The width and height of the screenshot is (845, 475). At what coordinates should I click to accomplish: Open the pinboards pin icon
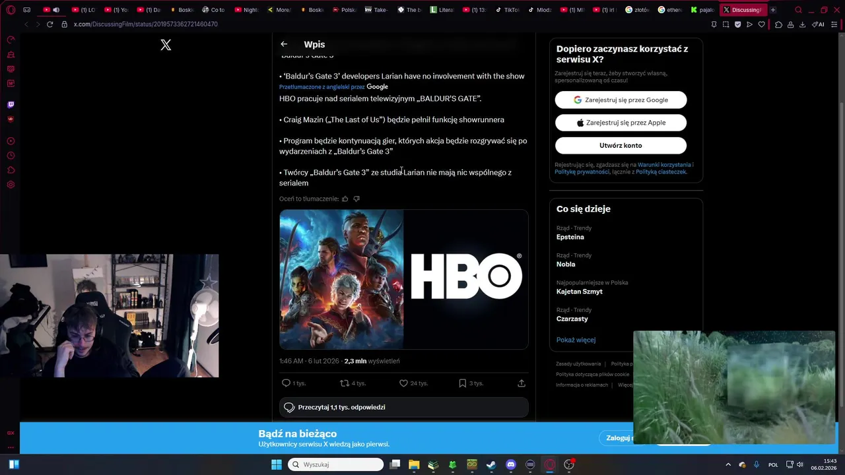[714, 24]
